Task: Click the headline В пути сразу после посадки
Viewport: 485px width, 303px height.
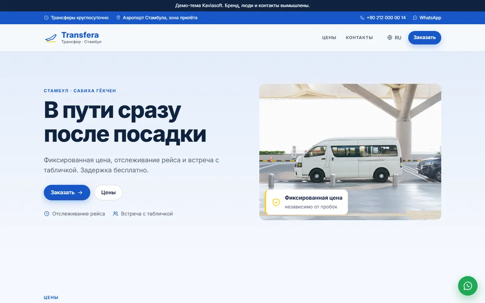Action: [125, 122]
